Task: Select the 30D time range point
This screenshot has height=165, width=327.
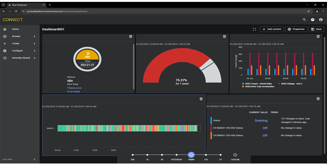Action: 133,155
